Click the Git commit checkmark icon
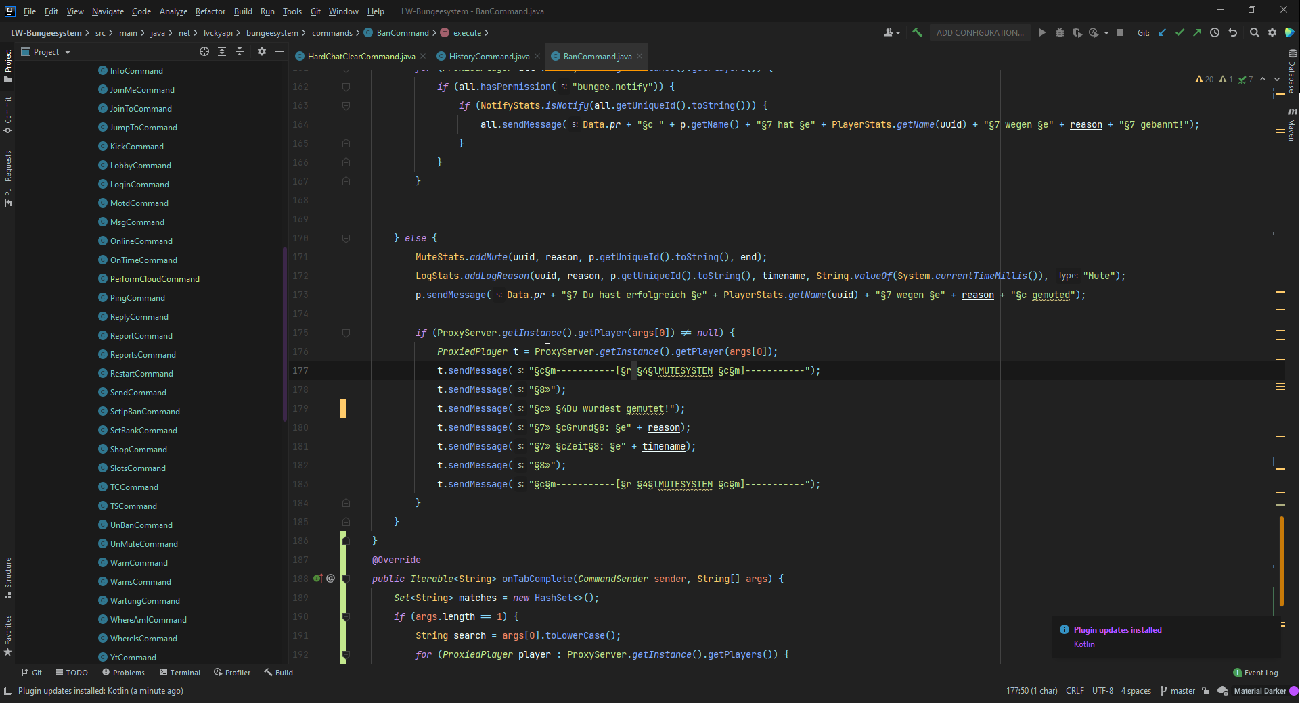1300x703 pixels. [1180, 32]
